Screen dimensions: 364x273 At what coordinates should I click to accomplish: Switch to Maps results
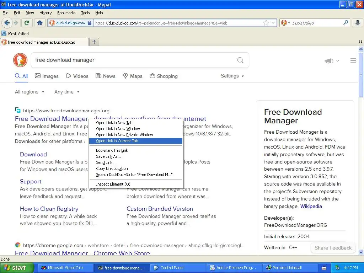point(133,76)
